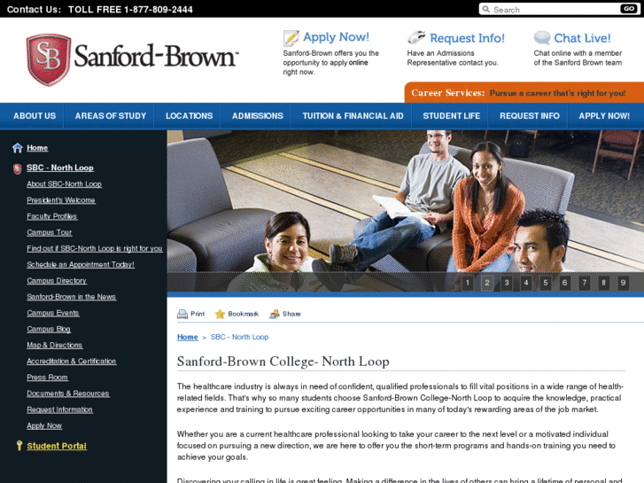Show slide 5 in the banner slideshow

click(x=546, y=283)
